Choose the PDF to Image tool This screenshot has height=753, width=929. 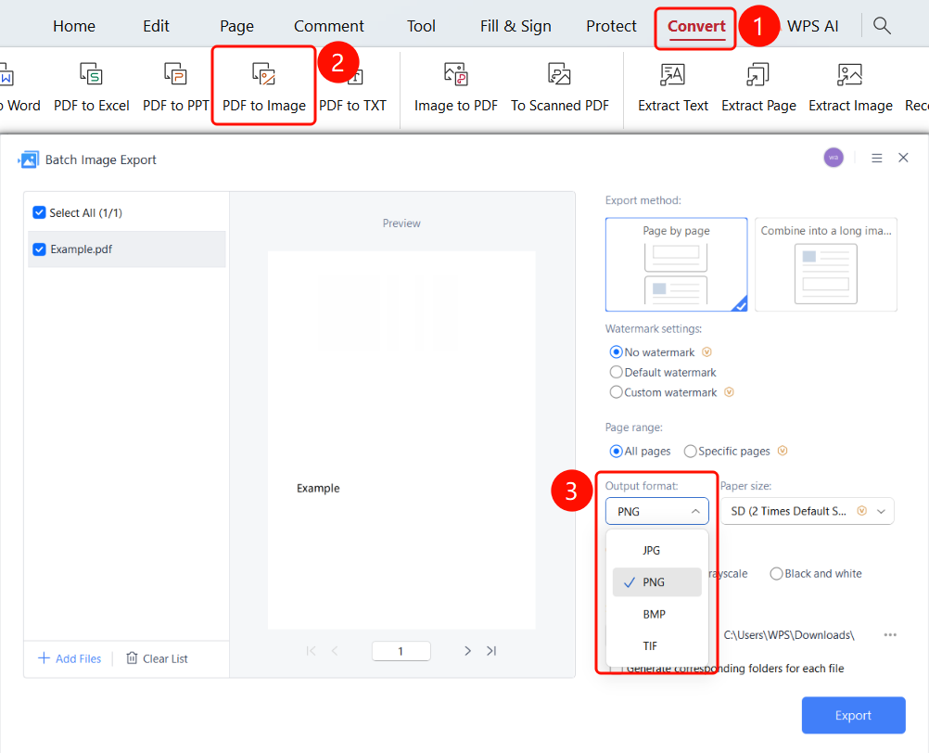coord(263,88)
